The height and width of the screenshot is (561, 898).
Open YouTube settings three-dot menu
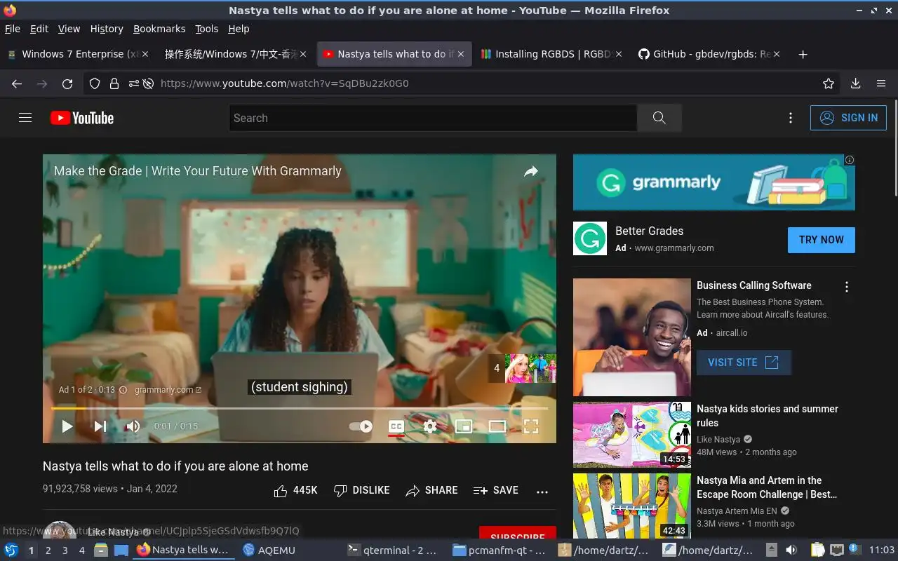(x=791, y=118)
